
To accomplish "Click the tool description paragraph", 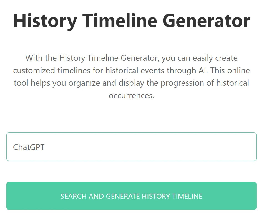I will 132,76.
